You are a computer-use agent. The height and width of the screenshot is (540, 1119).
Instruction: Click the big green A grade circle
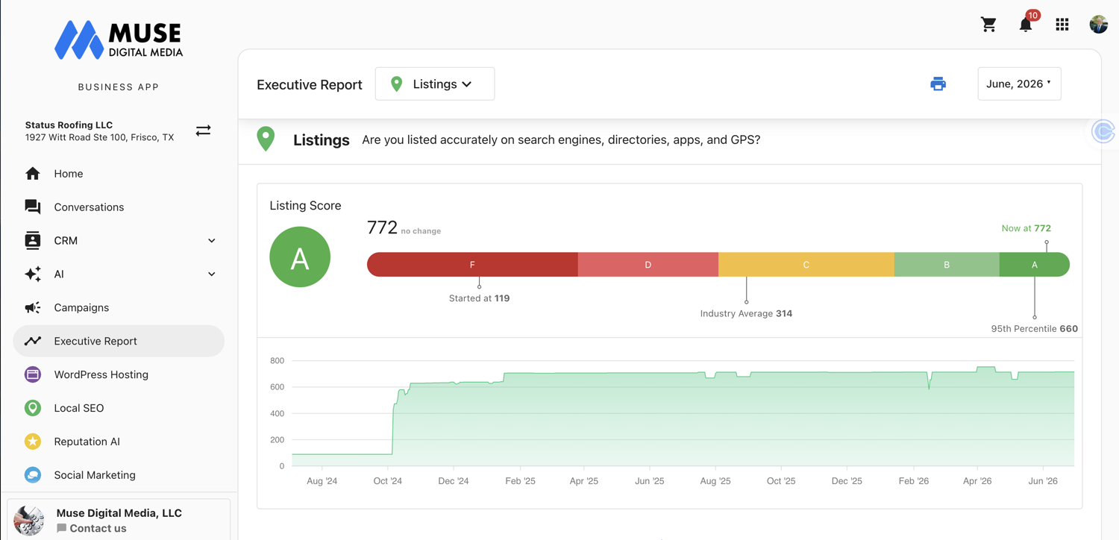pos(300,257)
